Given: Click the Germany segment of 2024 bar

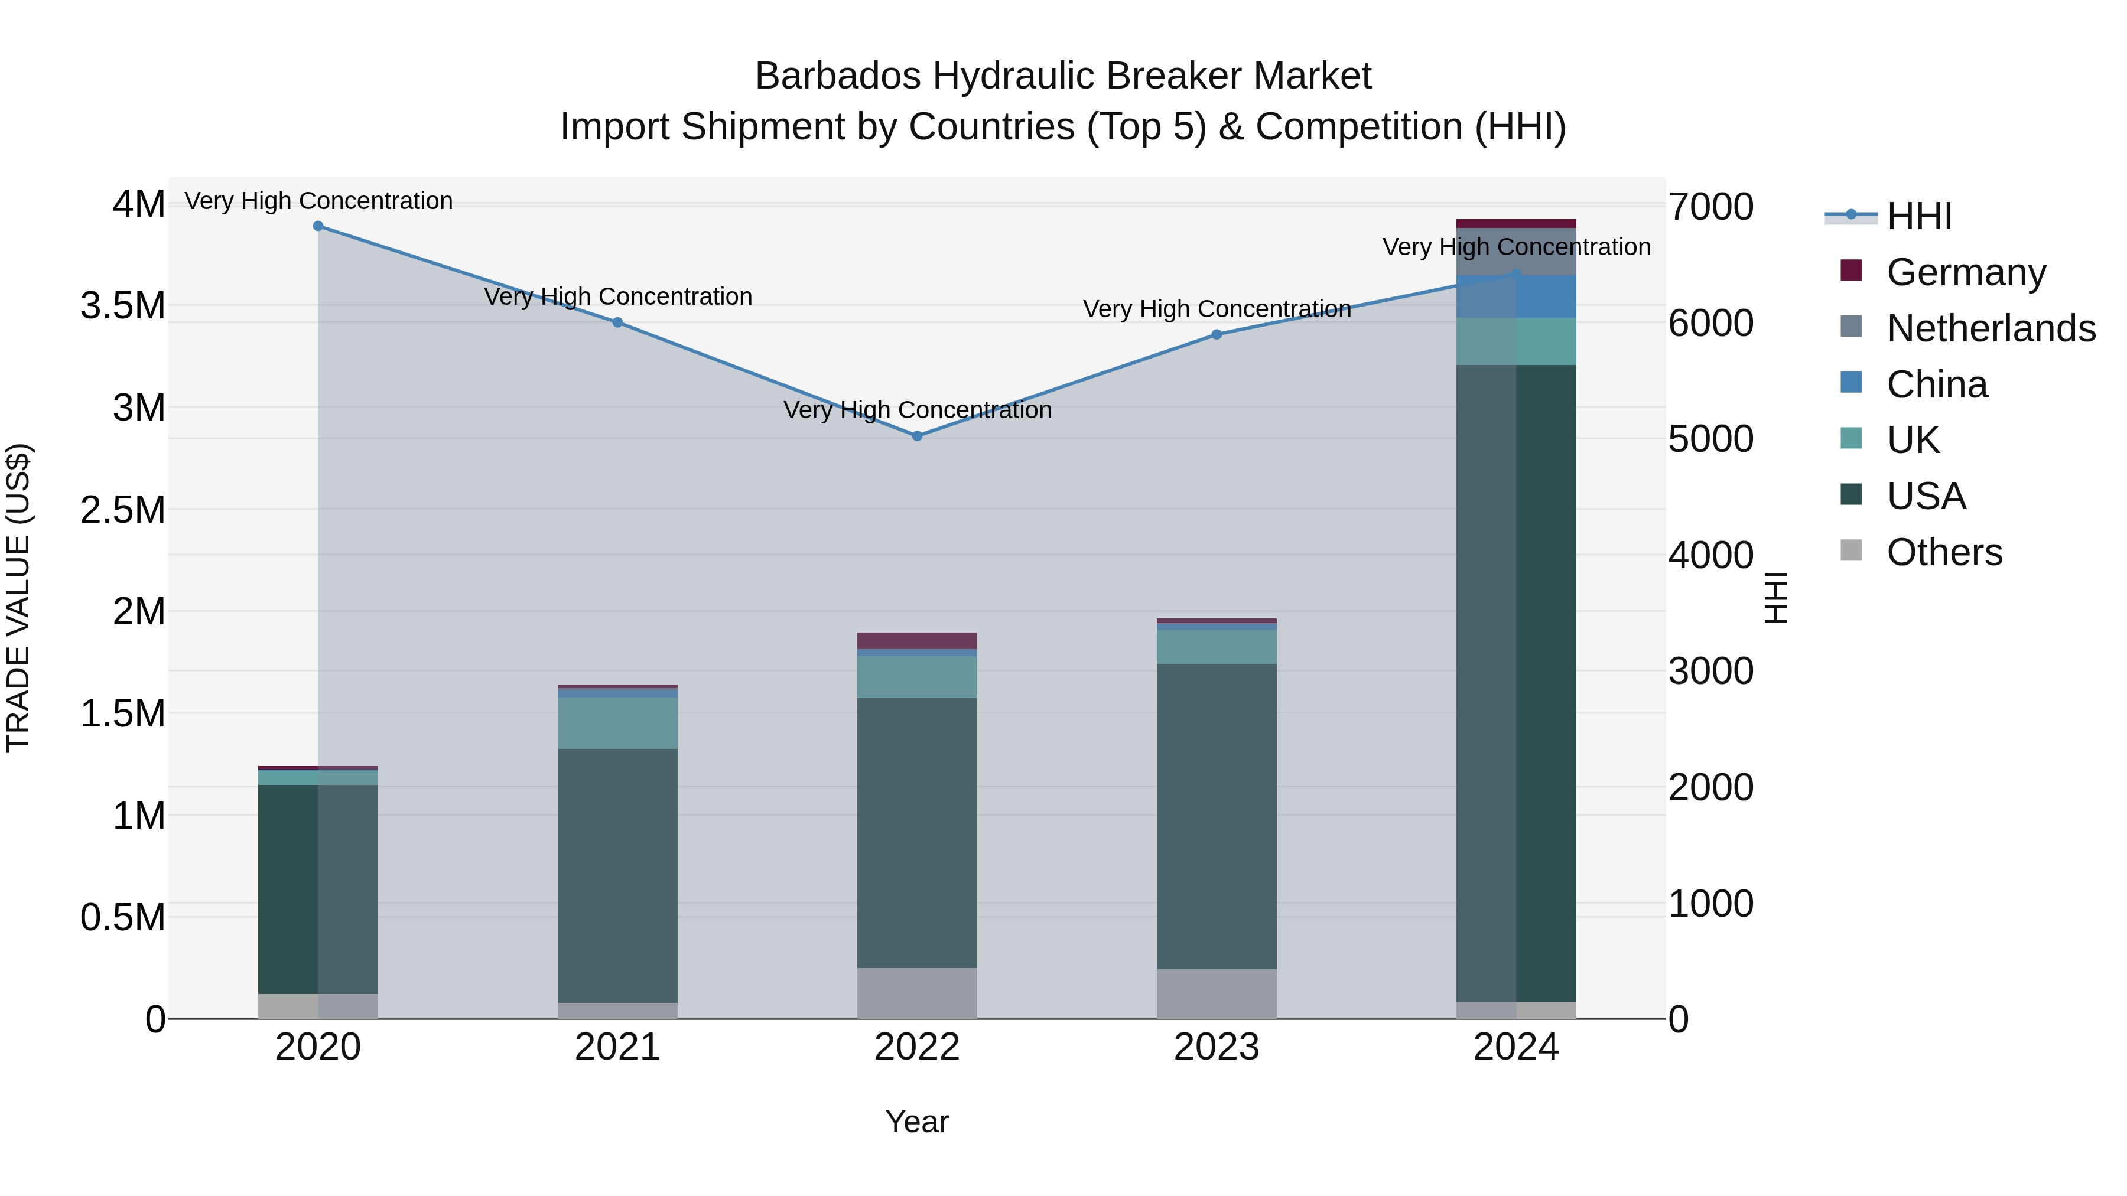Looking at the screenshot, I should click(x=1516, y=224).
